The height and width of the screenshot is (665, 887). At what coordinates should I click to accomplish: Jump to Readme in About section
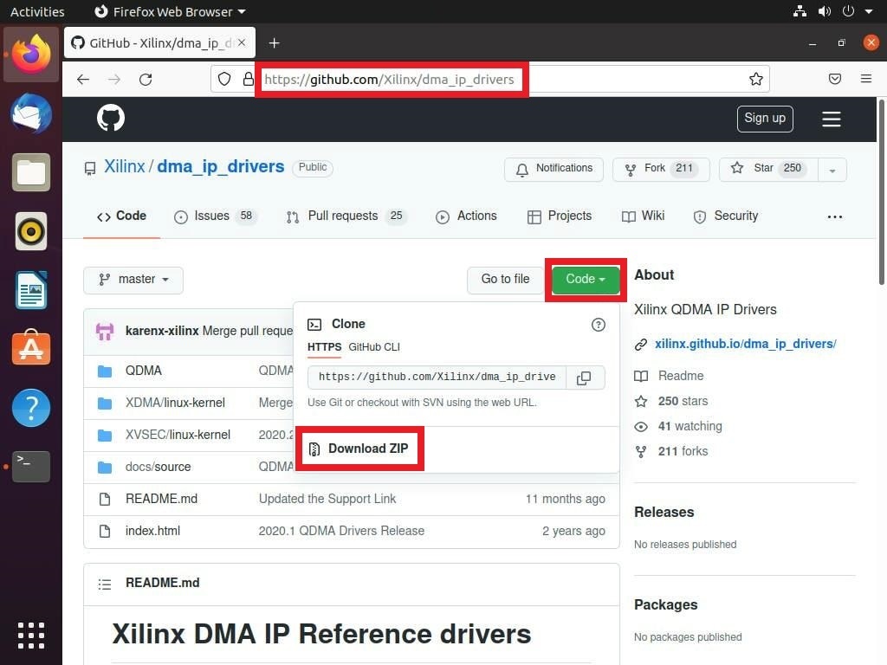tap(681, 376)
